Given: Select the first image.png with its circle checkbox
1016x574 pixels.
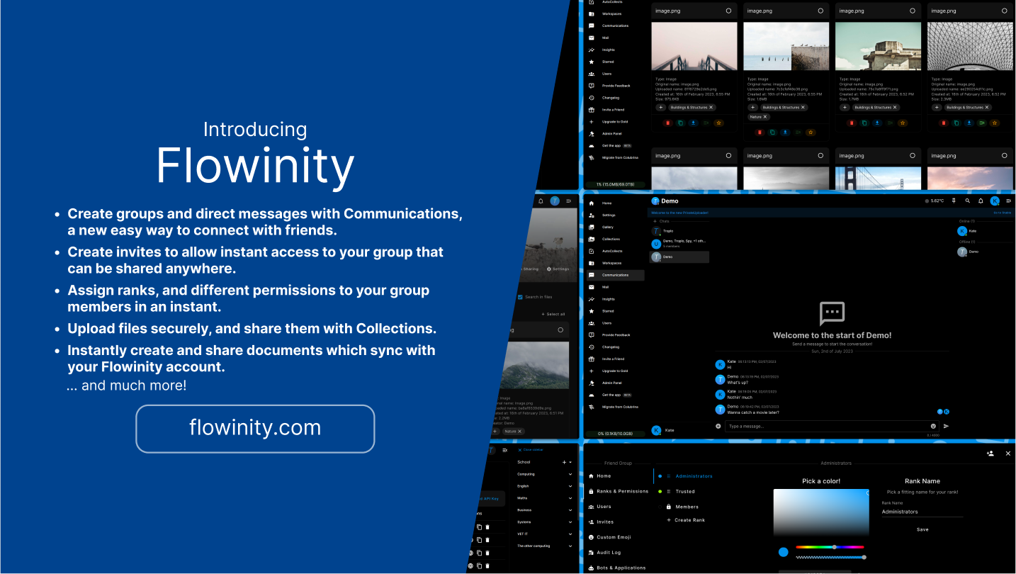Looking at the screenshot, I should point(728,11).
